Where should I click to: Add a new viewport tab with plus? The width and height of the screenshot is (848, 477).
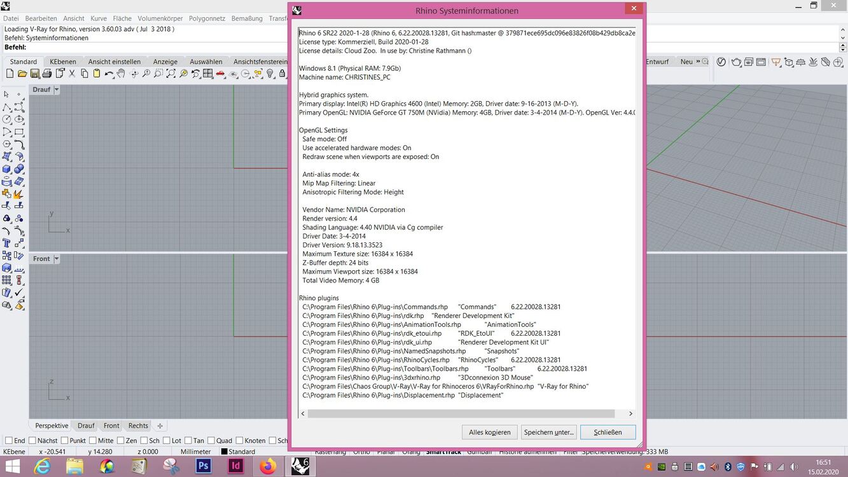coord(160,426)
